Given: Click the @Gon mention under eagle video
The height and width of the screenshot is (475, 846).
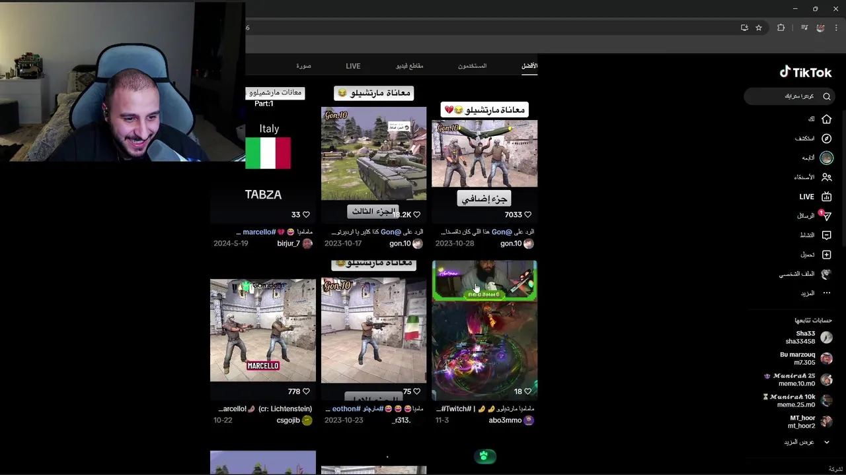Looking at the screenshot, I should pyautogui.click(x=502, y=232).
